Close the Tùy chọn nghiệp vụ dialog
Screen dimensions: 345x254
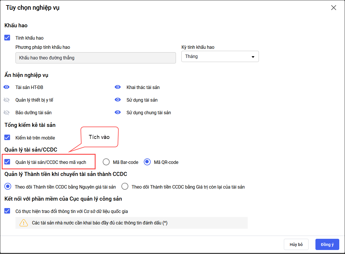[x=334, y=8]
